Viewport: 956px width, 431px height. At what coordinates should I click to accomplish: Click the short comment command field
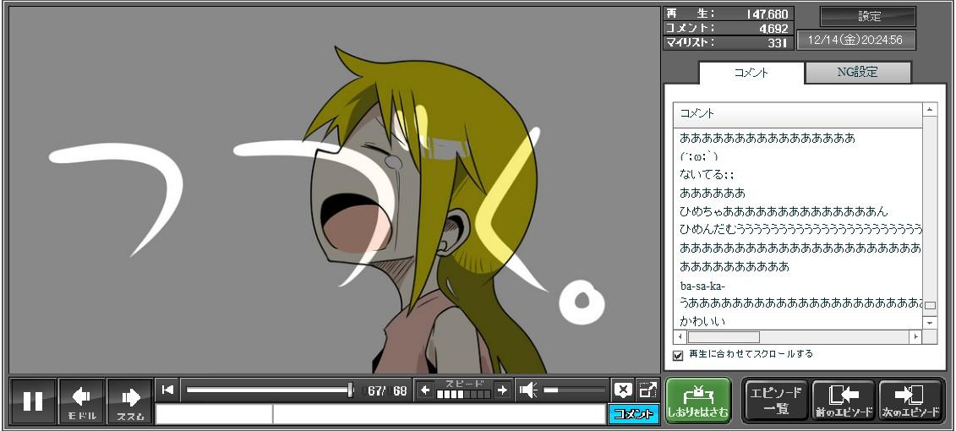214,414
